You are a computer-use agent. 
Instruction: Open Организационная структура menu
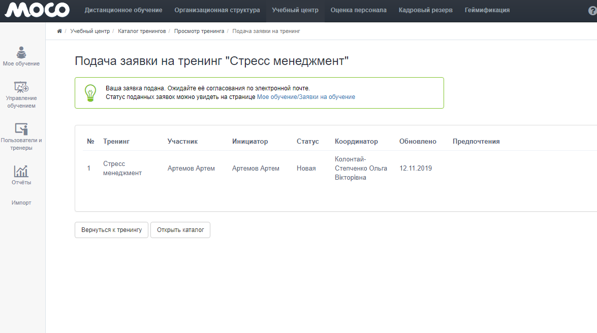(217, 10)
